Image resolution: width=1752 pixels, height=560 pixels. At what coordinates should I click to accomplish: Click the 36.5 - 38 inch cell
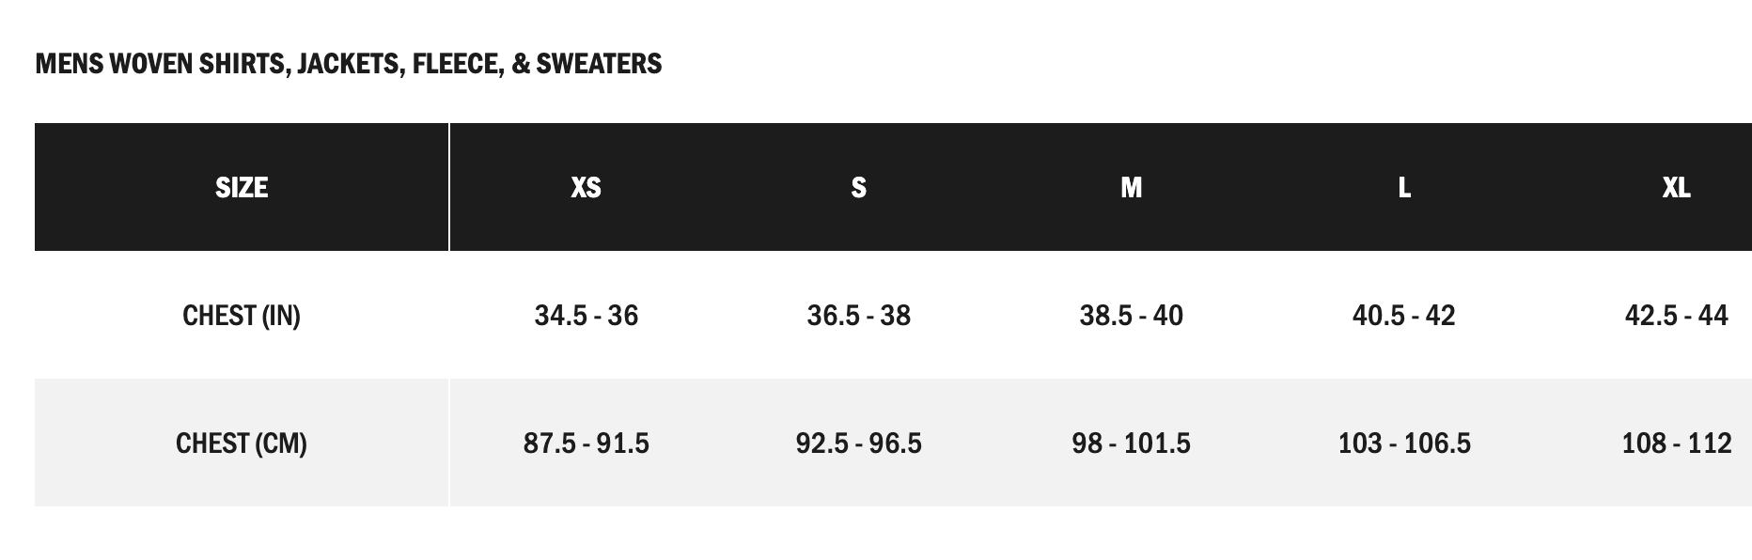coord(858,316)
